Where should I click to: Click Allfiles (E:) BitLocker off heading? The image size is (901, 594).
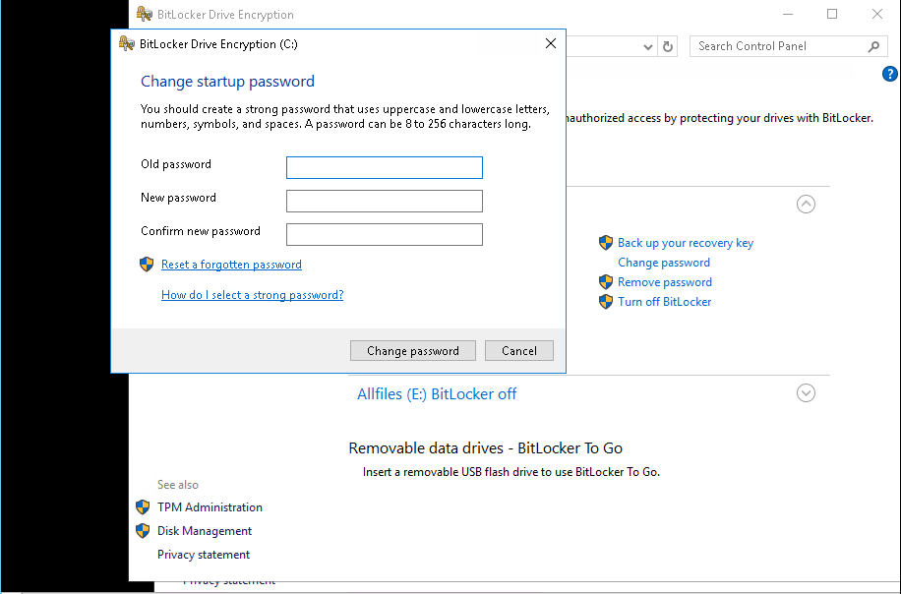(437, 394)
